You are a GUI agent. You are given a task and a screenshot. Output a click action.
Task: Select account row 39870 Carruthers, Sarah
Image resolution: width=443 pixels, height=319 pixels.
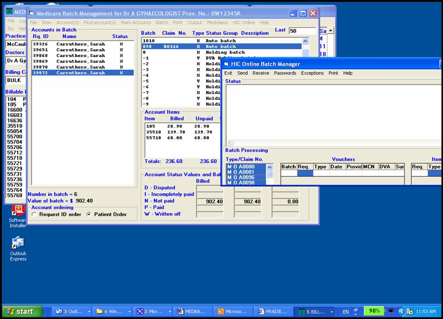(83, 67)
